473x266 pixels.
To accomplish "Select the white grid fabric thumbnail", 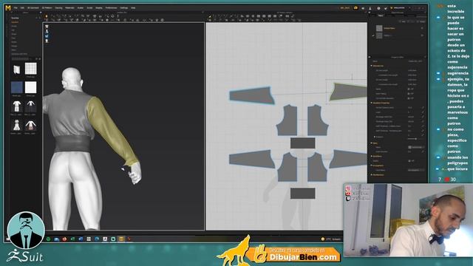I will [30, 69].
